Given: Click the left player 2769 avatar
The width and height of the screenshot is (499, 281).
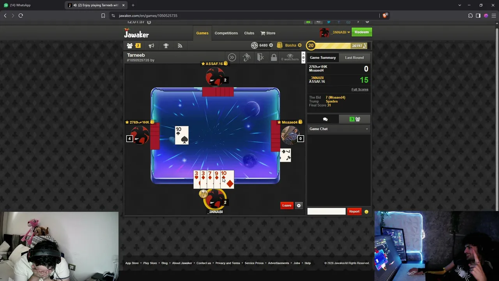Looking at the screenshot, I should coord(140,135).
